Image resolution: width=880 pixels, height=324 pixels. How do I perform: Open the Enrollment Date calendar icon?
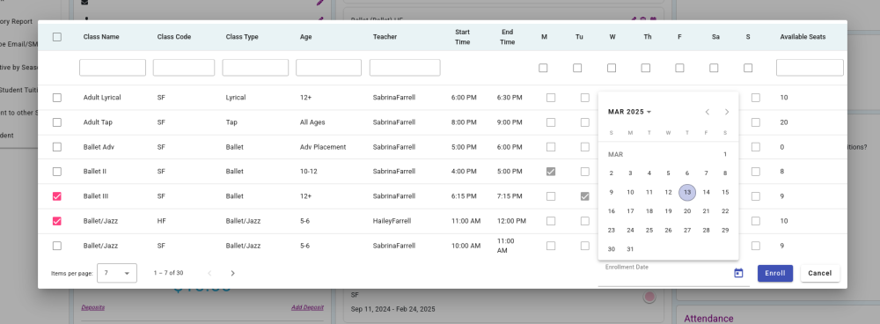pyautogui.click(x=738, y=273)
